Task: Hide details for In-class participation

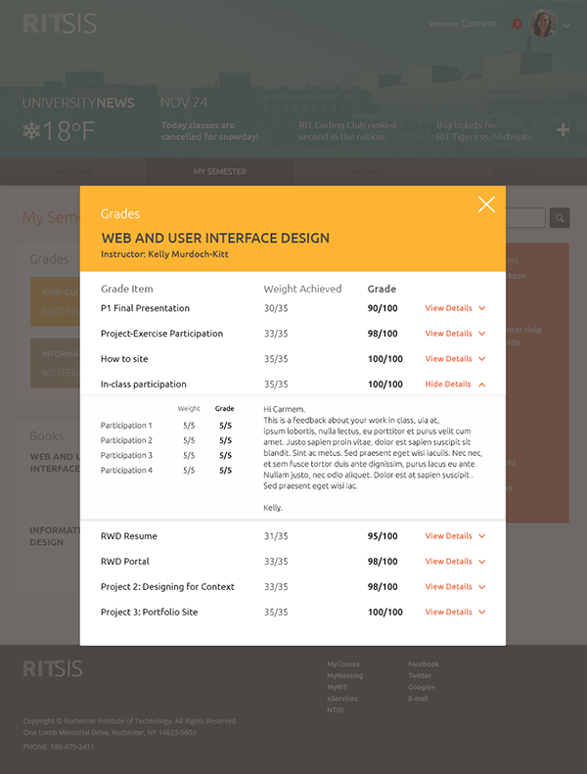Action: click(x=448, y=384)
